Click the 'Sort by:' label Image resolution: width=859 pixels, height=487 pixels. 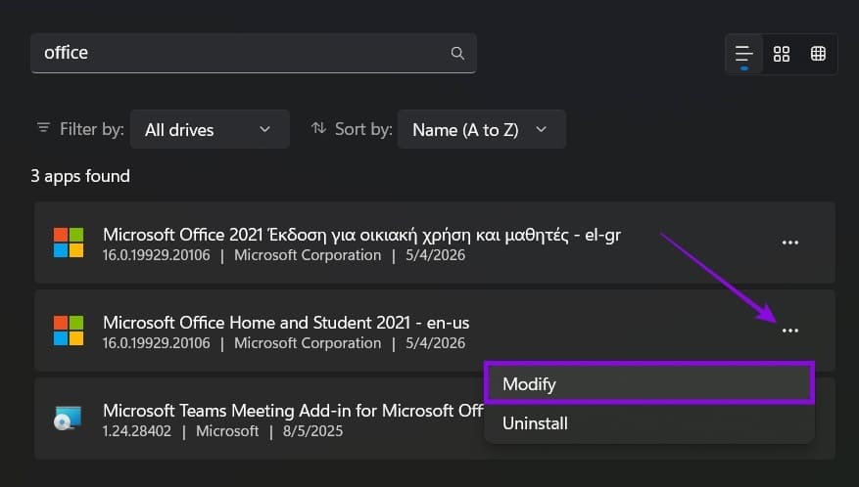tap(363, 129)
